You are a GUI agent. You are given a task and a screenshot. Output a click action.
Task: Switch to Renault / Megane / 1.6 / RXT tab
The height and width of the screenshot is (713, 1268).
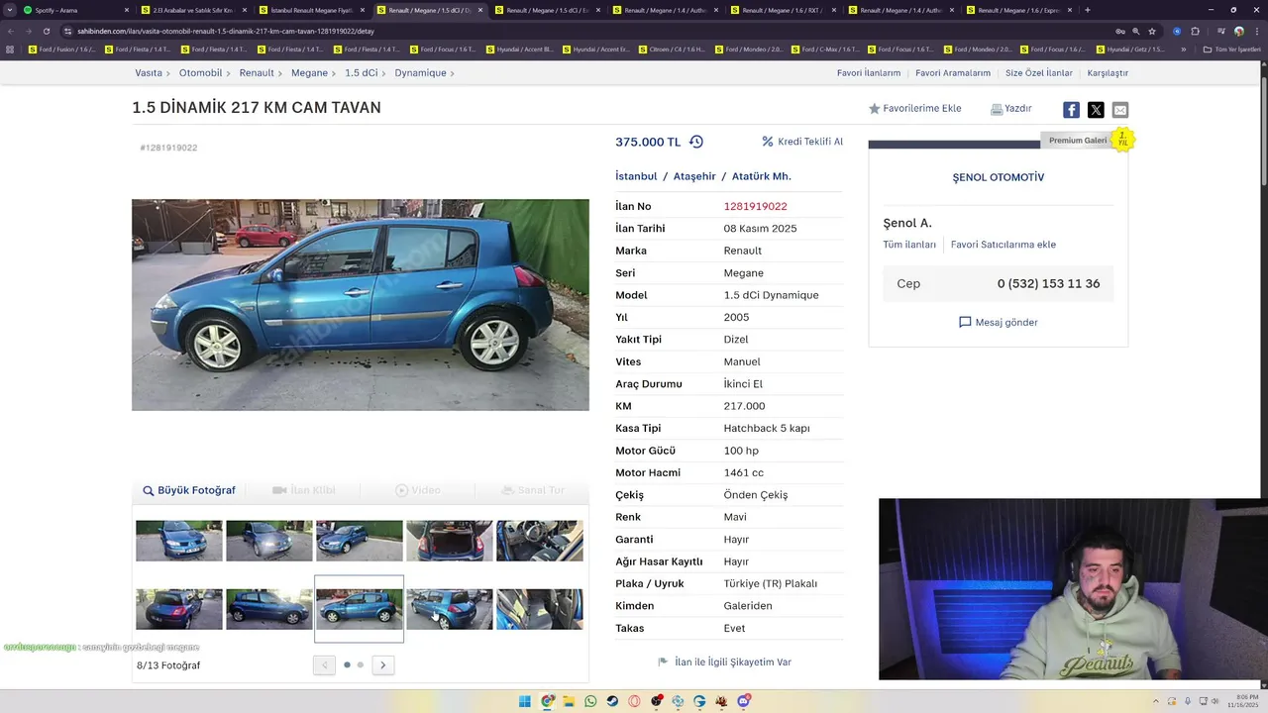[x=783, y=10]
